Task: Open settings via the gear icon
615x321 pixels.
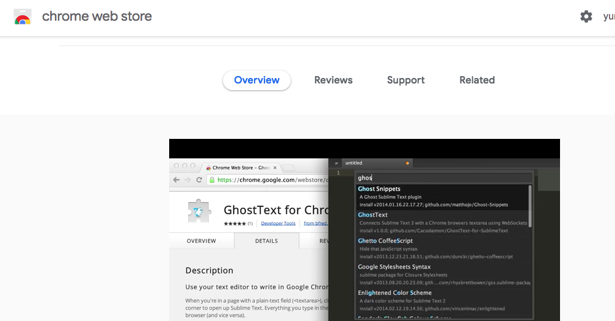Action: pos(586,16)
